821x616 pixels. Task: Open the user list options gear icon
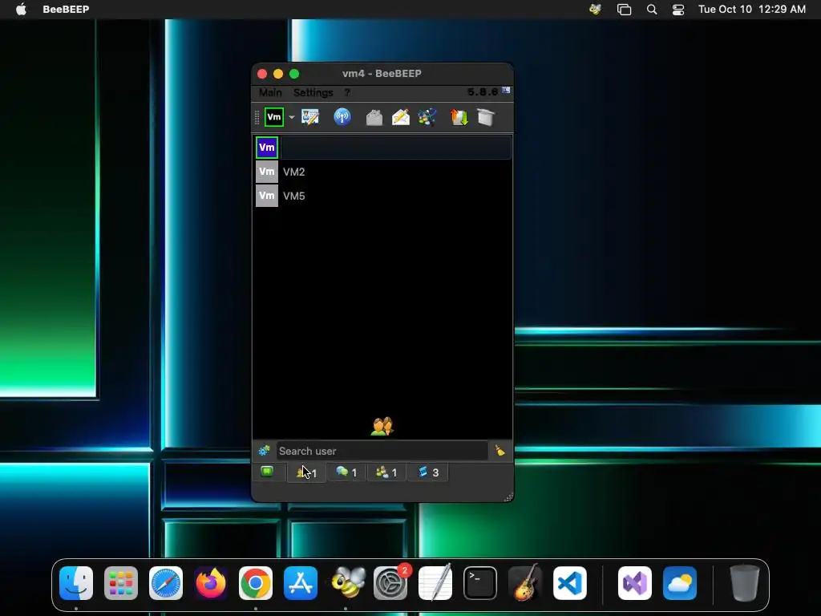[264, 451]
